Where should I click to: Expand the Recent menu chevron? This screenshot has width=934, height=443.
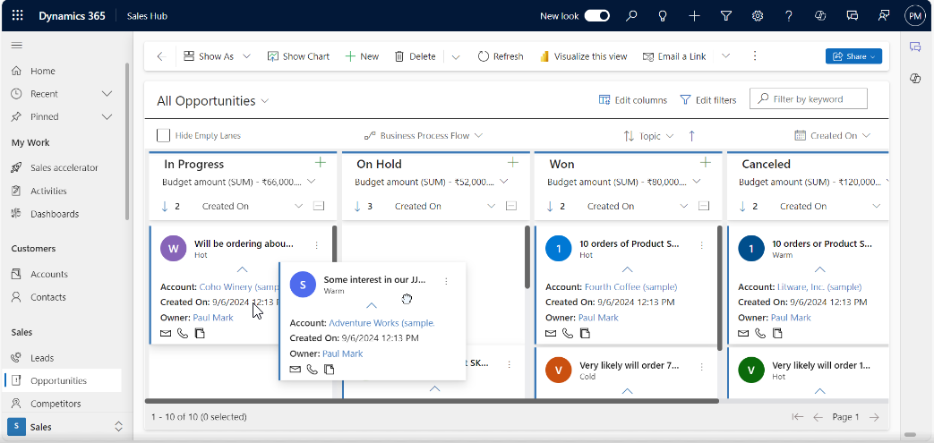point(107,93)
